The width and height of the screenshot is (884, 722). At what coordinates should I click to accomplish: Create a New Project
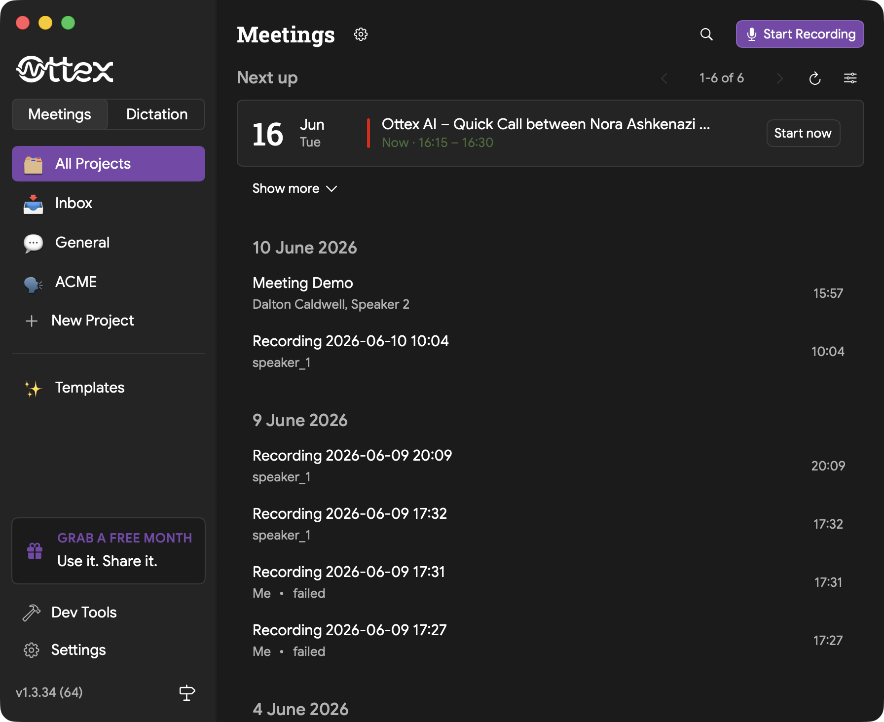(x=109, y=321)
